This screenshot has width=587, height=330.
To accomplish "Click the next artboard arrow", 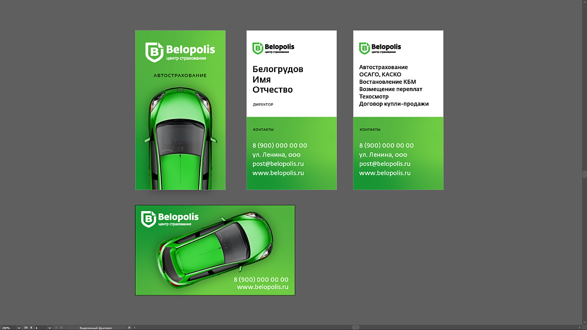I will [57, 328].
